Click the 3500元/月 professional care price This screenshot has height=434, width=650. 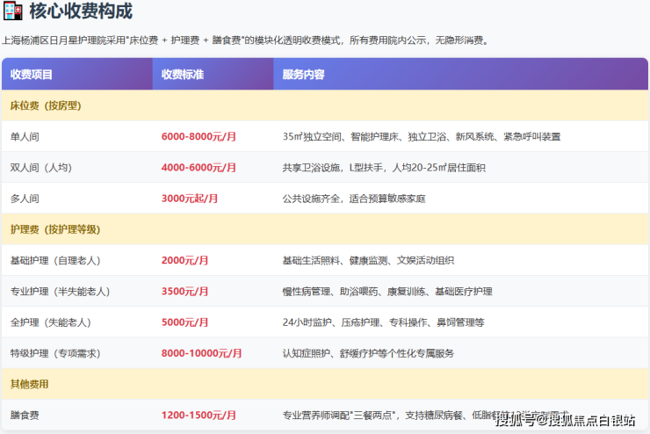(x=185, y=292)
